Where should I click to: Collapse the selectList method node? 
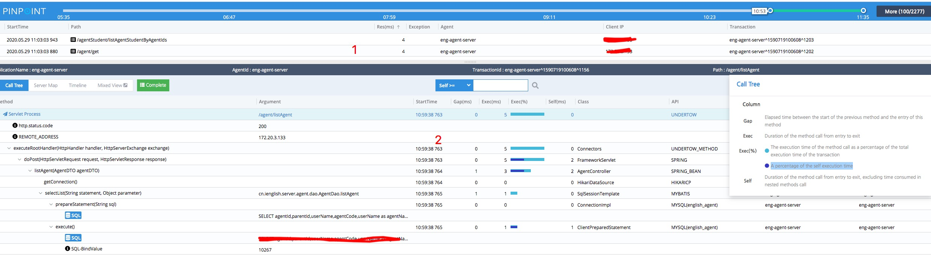coord(41,193)
